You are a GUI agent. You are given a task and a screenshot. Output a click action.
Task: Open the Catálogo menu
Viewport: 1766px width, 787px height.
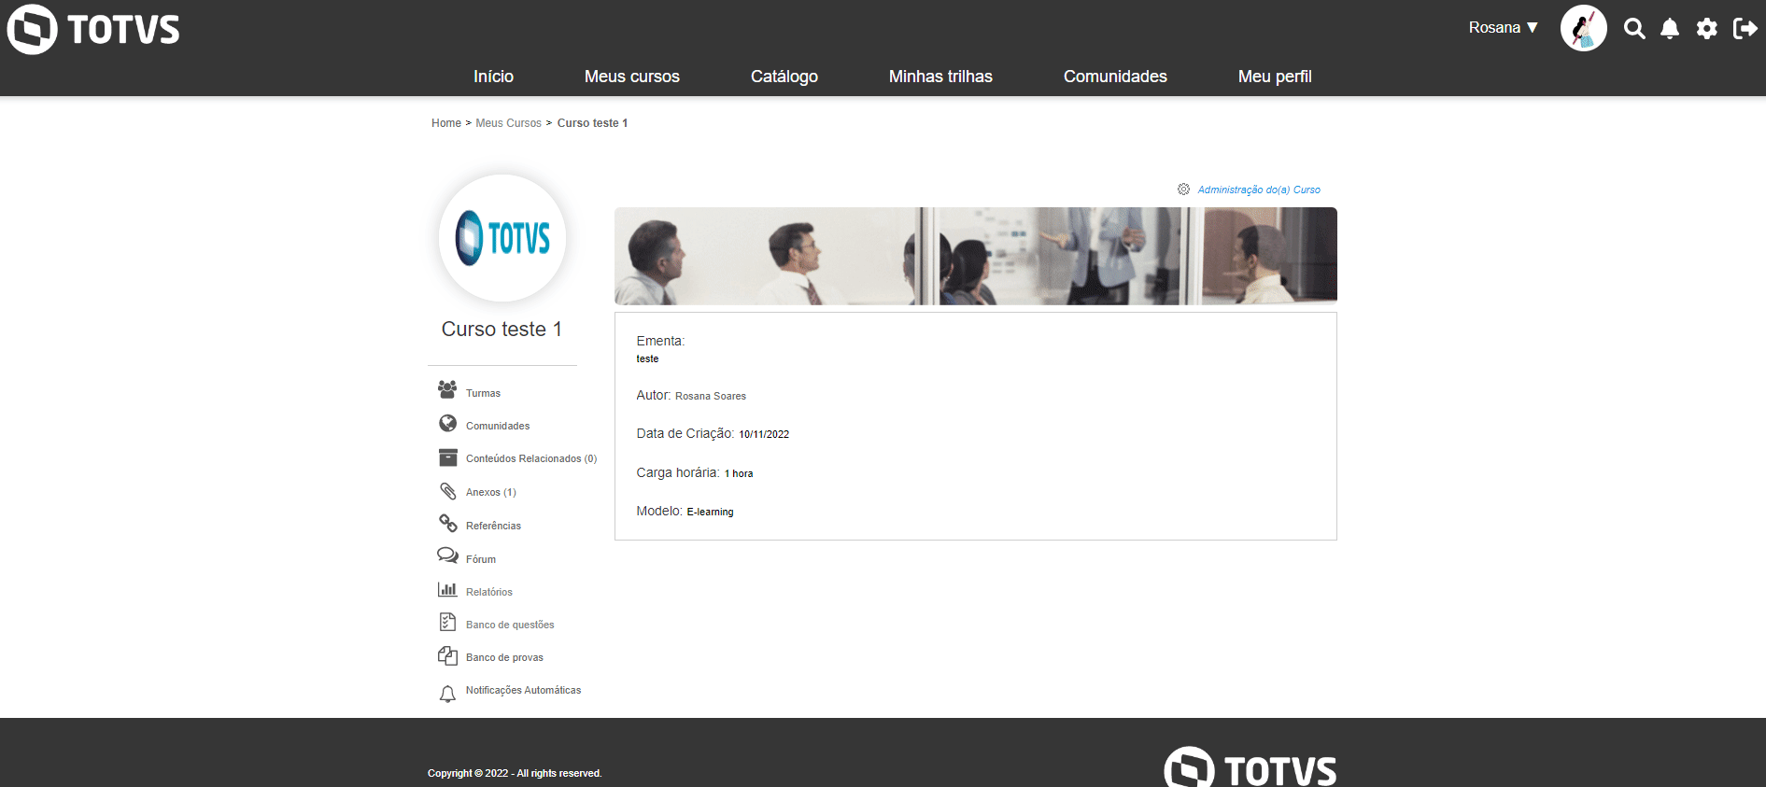coord(784,77)
